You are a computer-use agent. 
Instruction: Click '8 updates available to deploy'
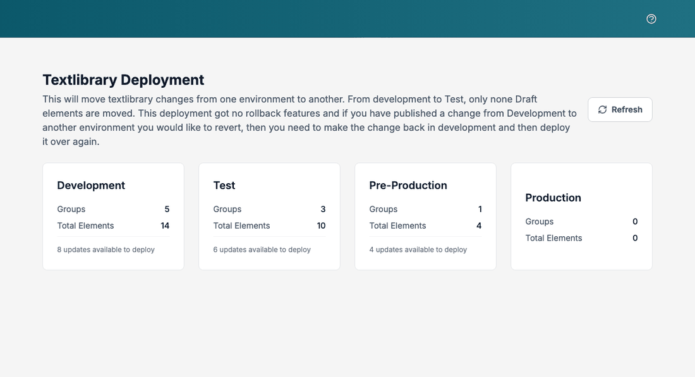106,249
